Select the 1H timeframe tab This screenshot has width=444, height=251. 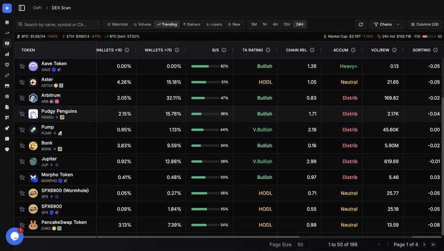pyautogui.click(x=265, y=25)
